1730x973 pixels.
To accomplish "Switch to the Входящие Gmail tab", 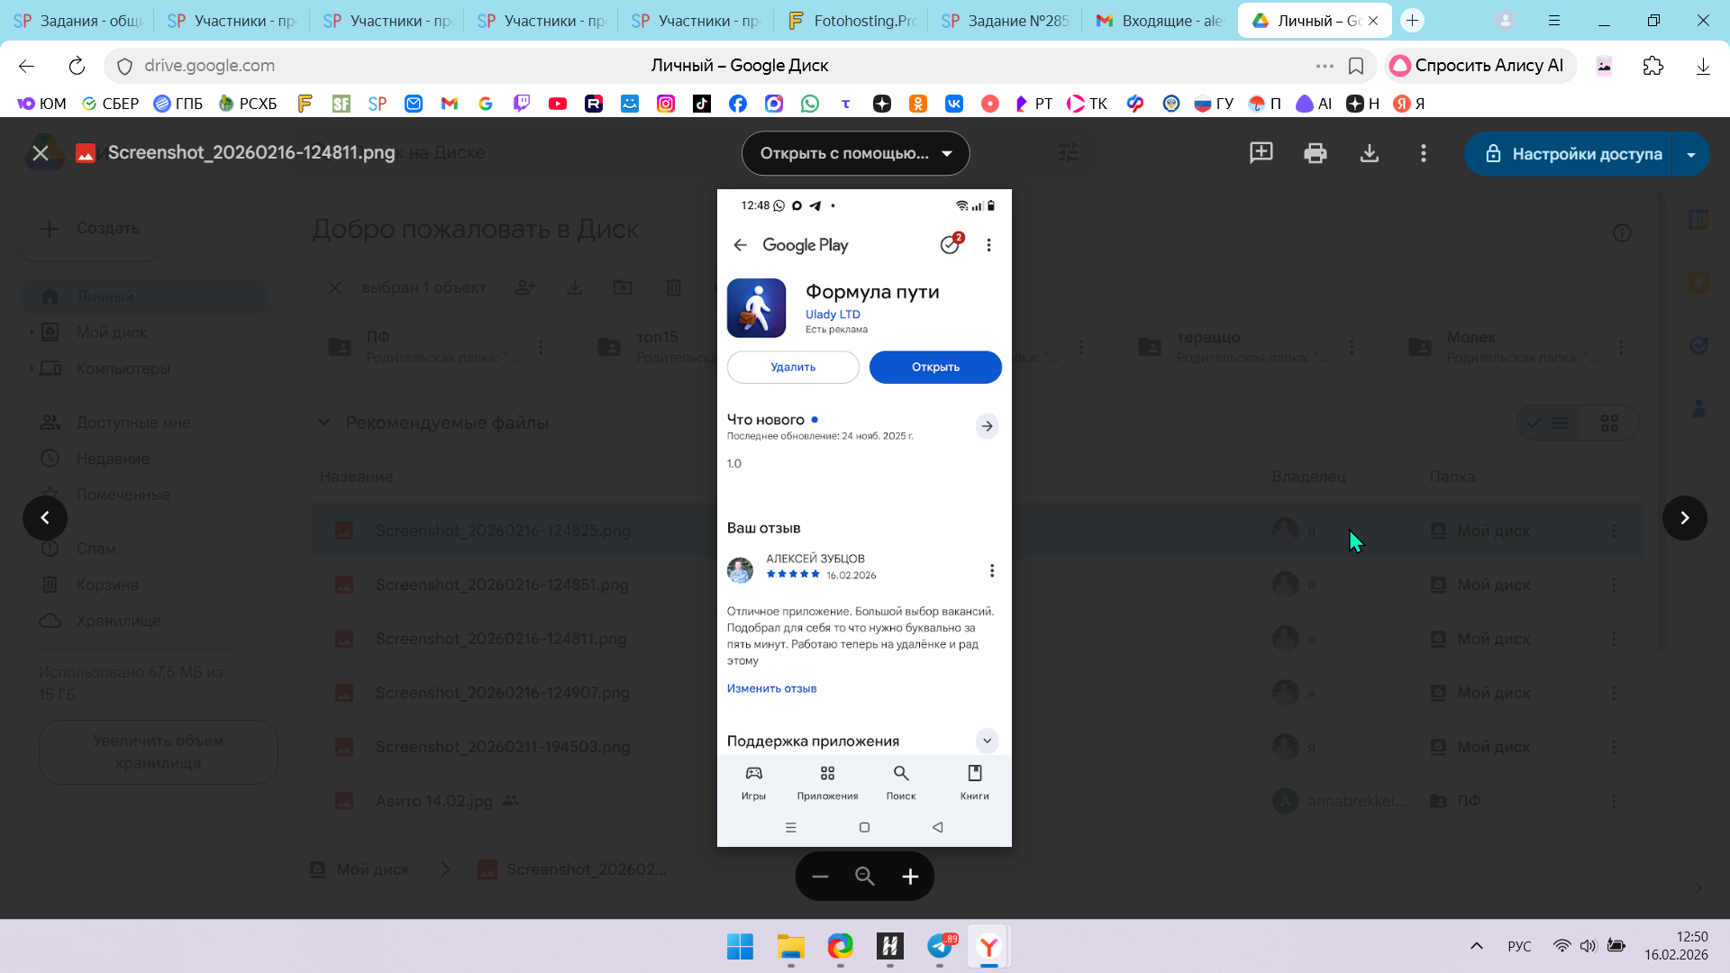I will coord(1161,20).
